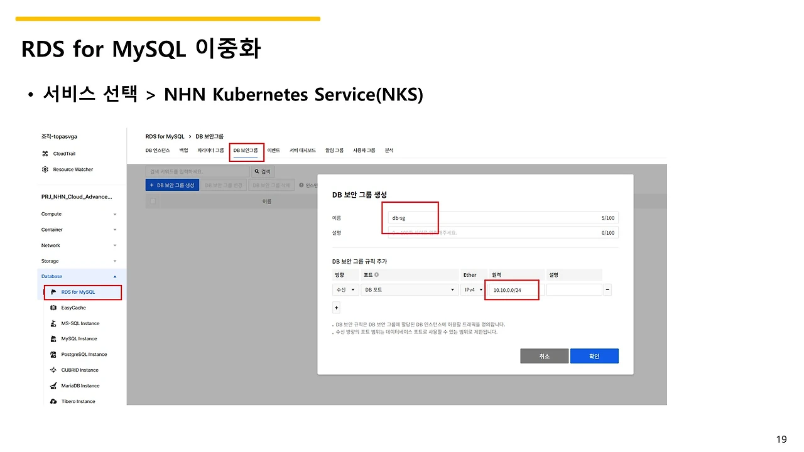Click the search keyword input field

197,171
